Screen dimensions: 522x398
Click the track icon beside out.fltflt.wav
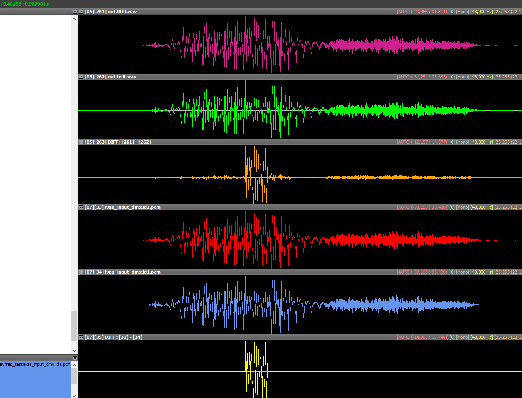pyautogui.click(x=81, y=12)
